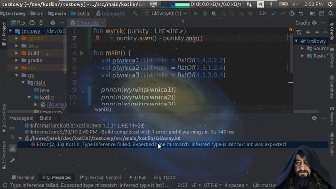Open the Version Control tab

point(100,177)
